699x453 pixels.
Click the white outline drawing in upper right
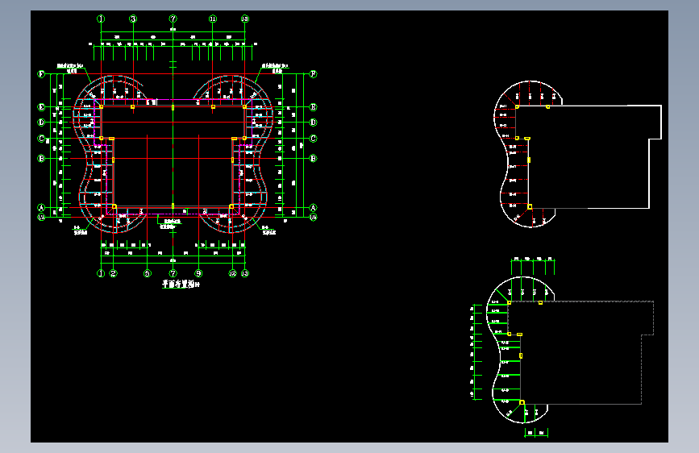point(578,154)
